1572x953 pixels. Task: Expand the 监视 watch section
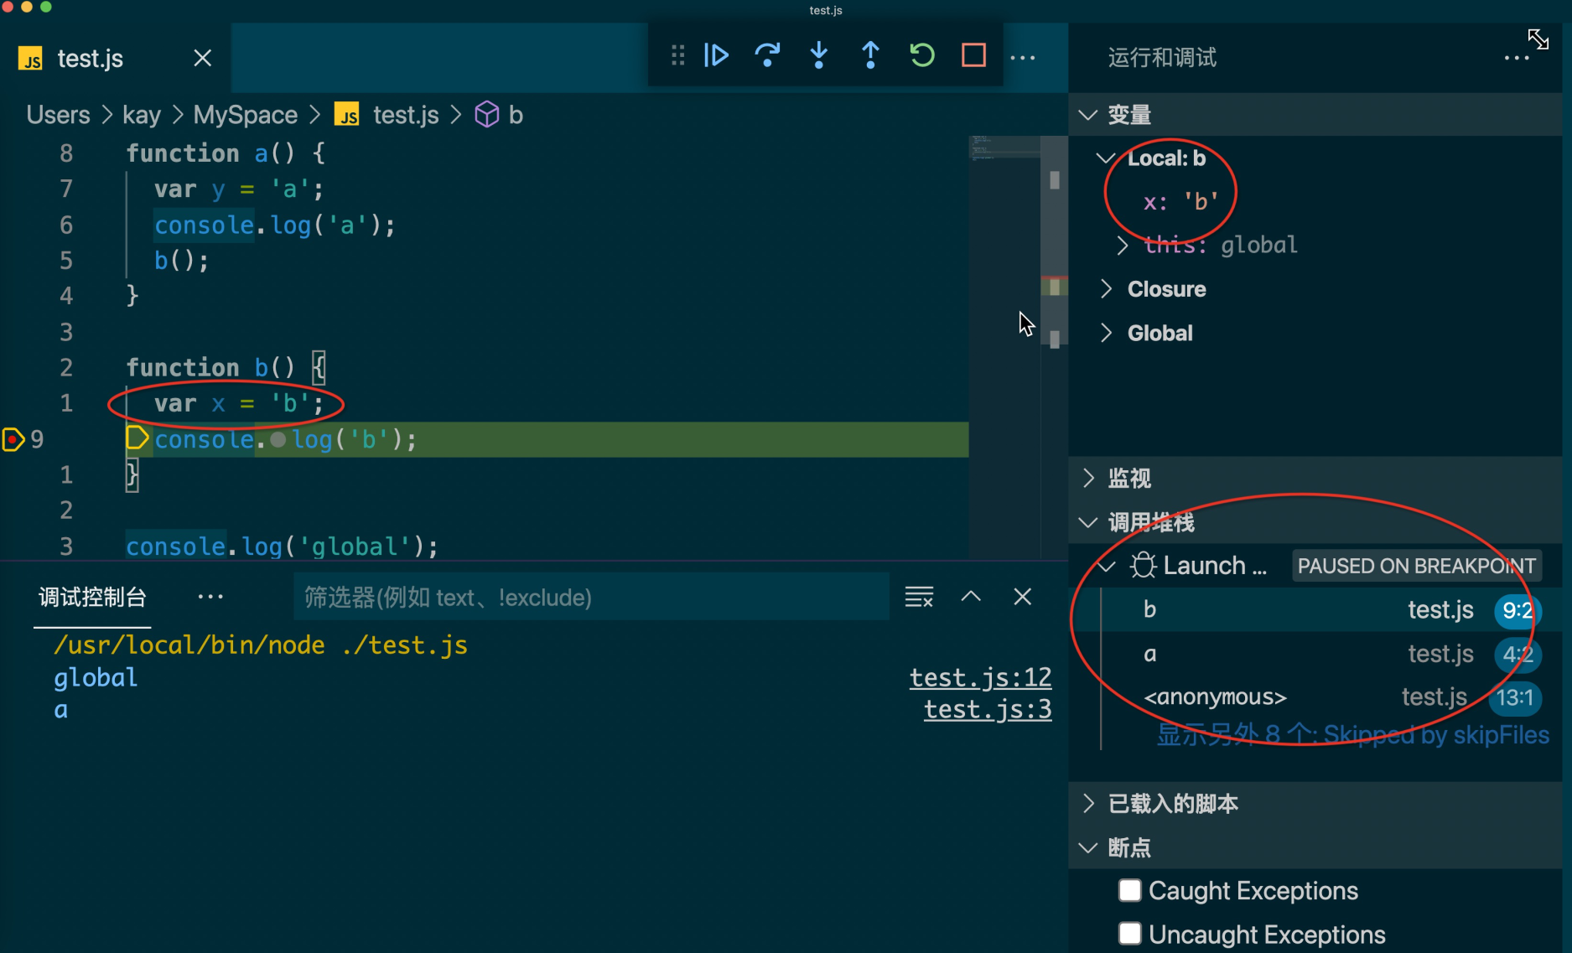coord(1128,479)
